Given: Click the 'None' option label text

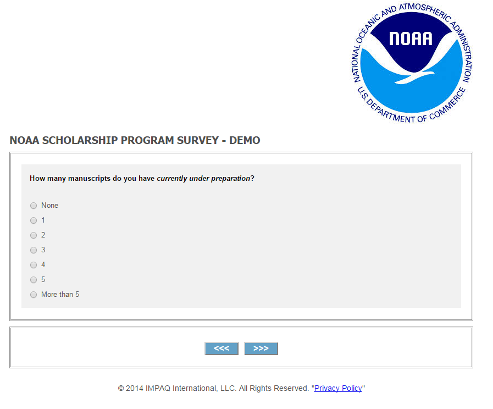Looking at the screenshot, I should click(49, 206).
